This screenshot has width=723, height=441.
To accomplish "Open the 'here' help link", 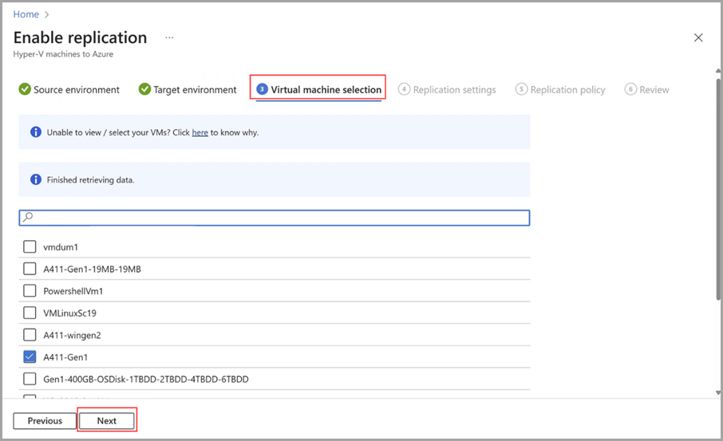I will coord(200,132).
